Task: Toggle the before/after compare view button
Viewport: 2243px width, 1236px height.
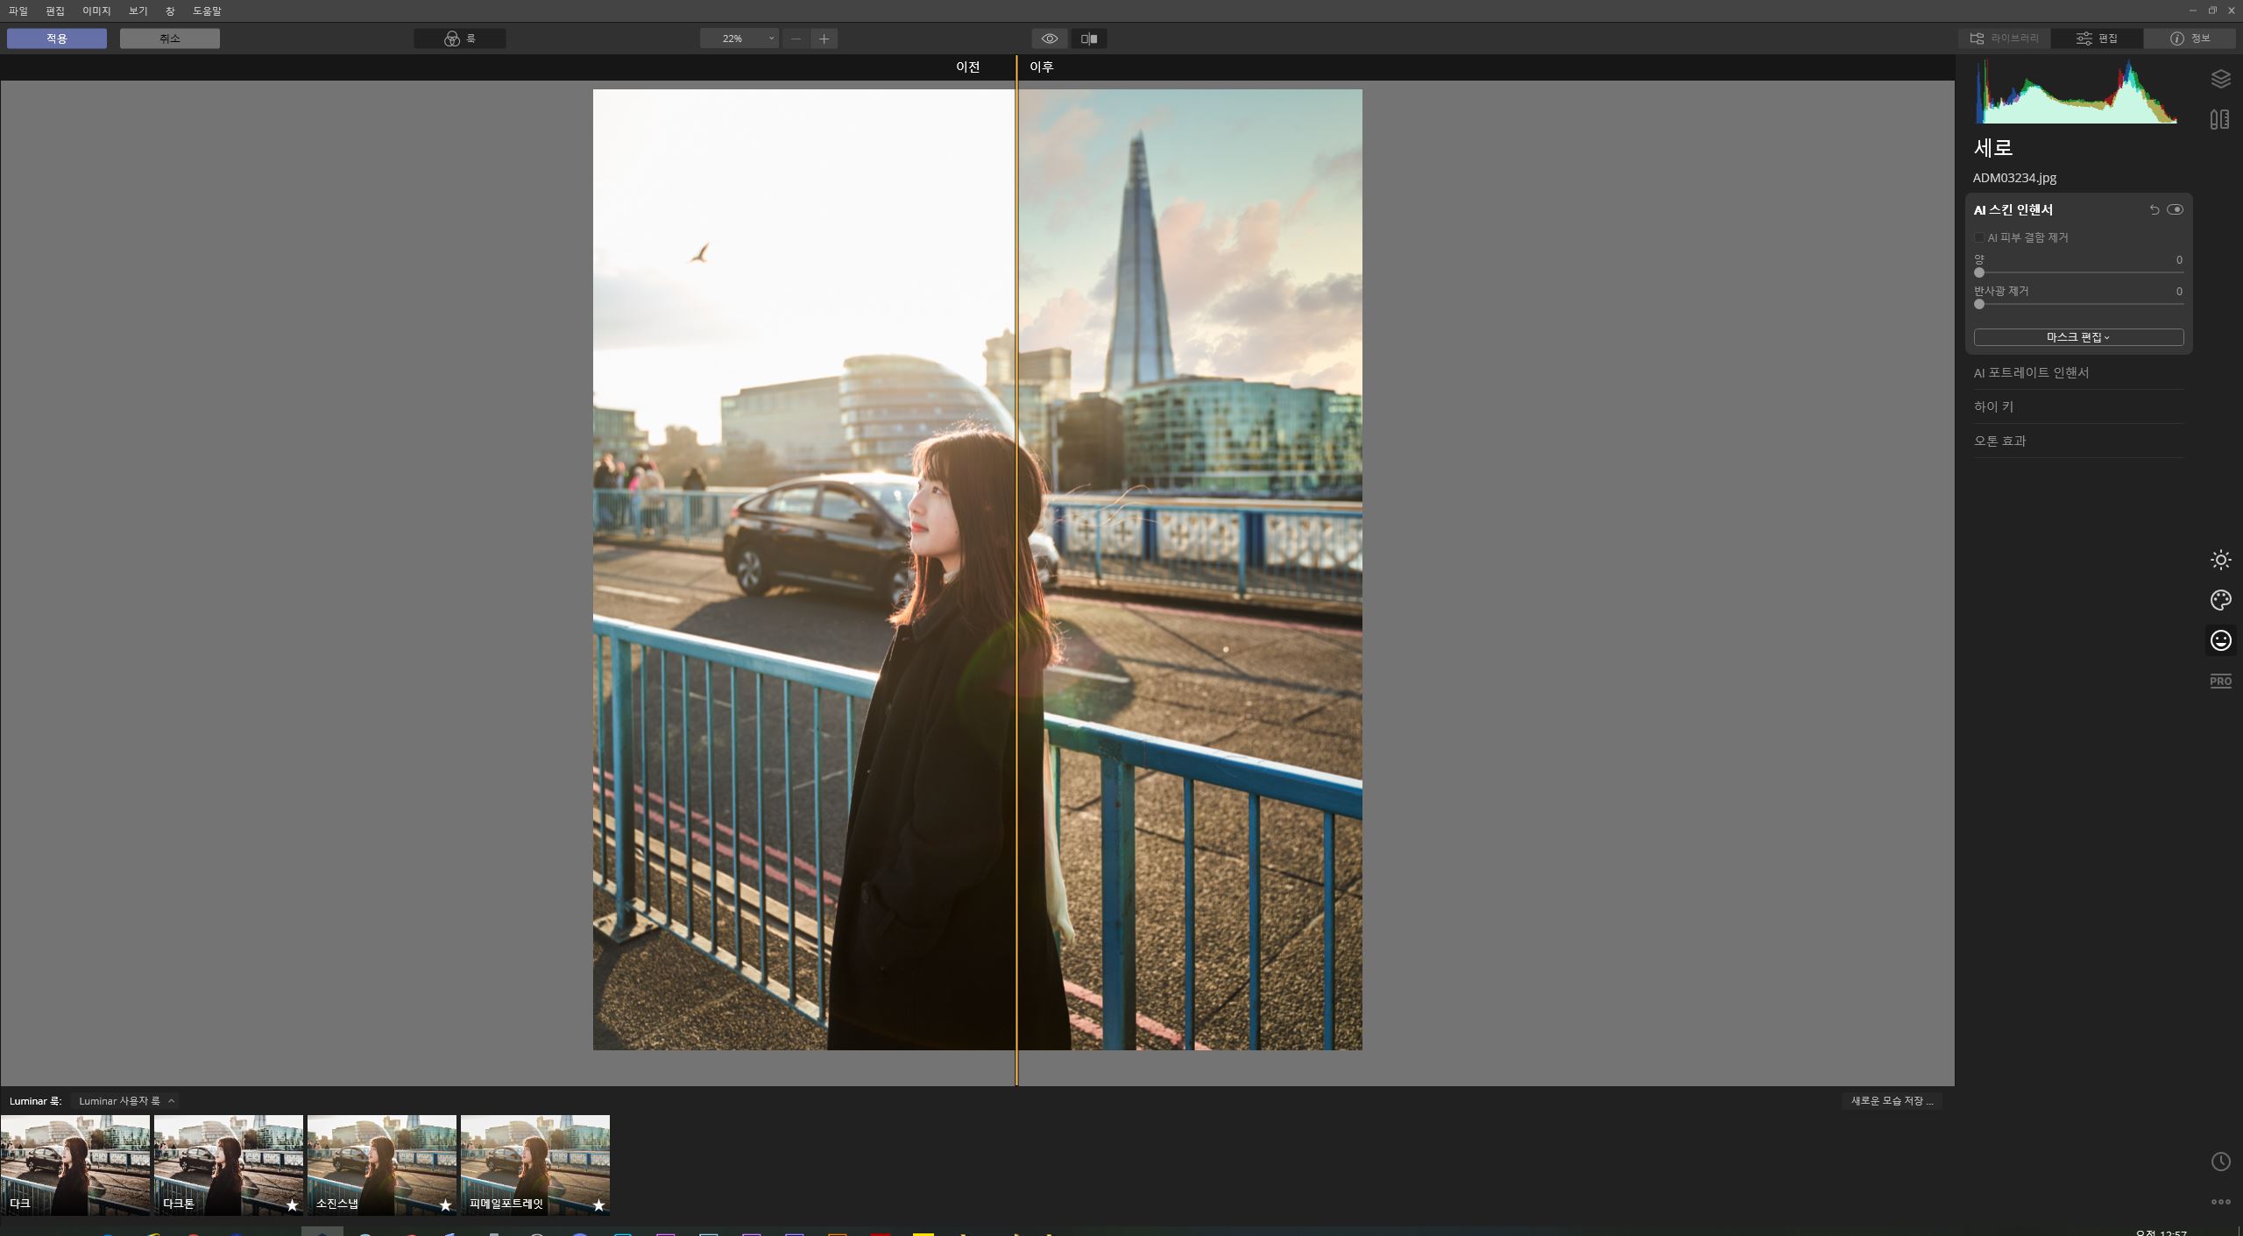Action: click(1088, 39)
